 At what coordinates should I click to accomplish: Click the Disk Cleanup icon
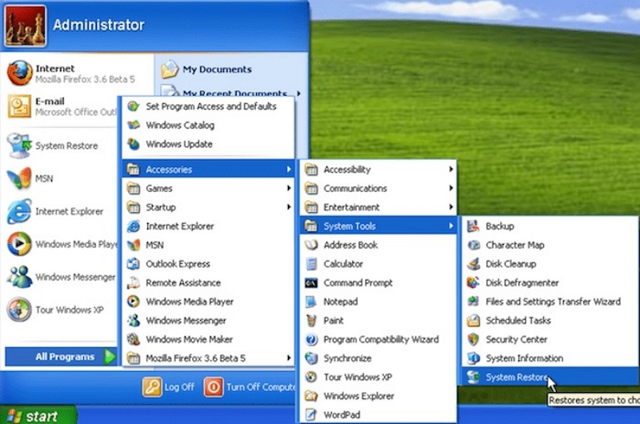[x=473, y=264]
